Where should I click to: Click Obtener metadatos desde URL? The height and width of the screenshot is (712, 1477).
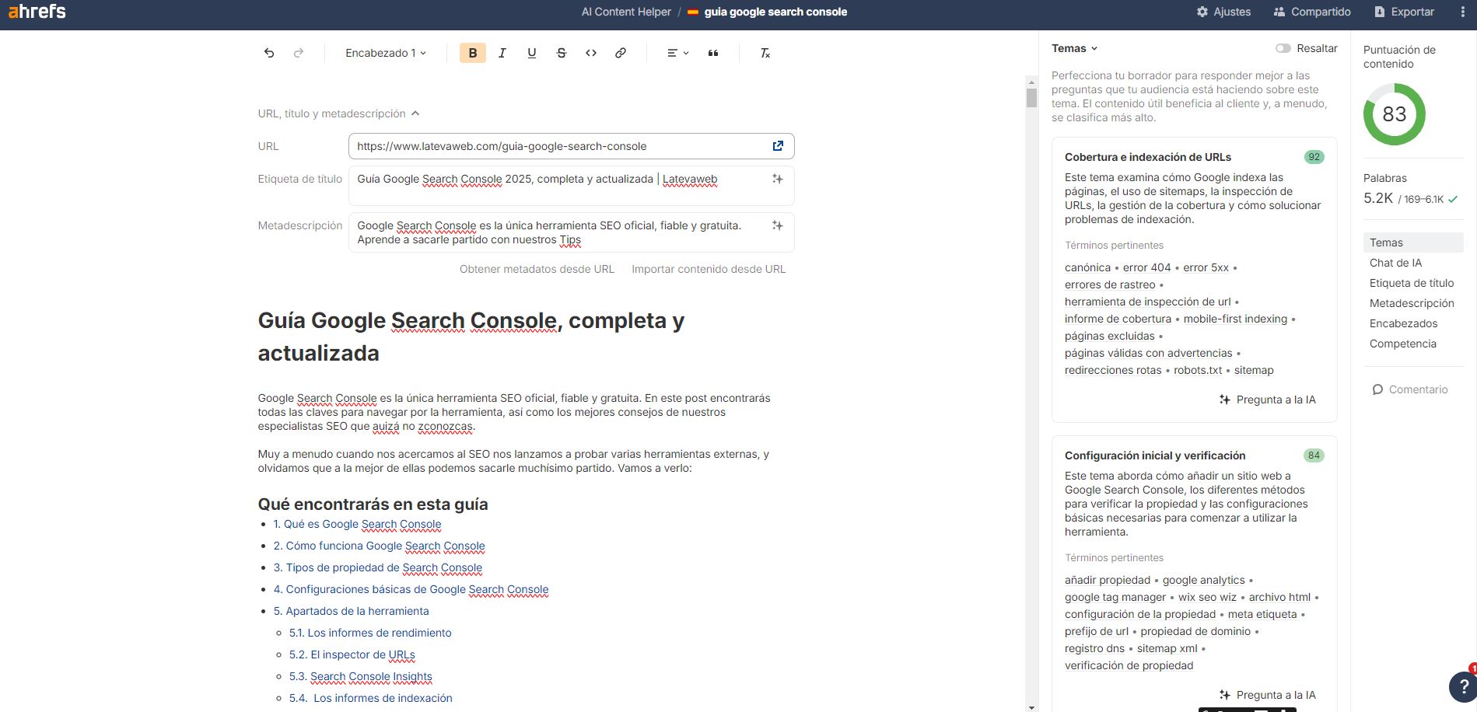pos(537,269)
